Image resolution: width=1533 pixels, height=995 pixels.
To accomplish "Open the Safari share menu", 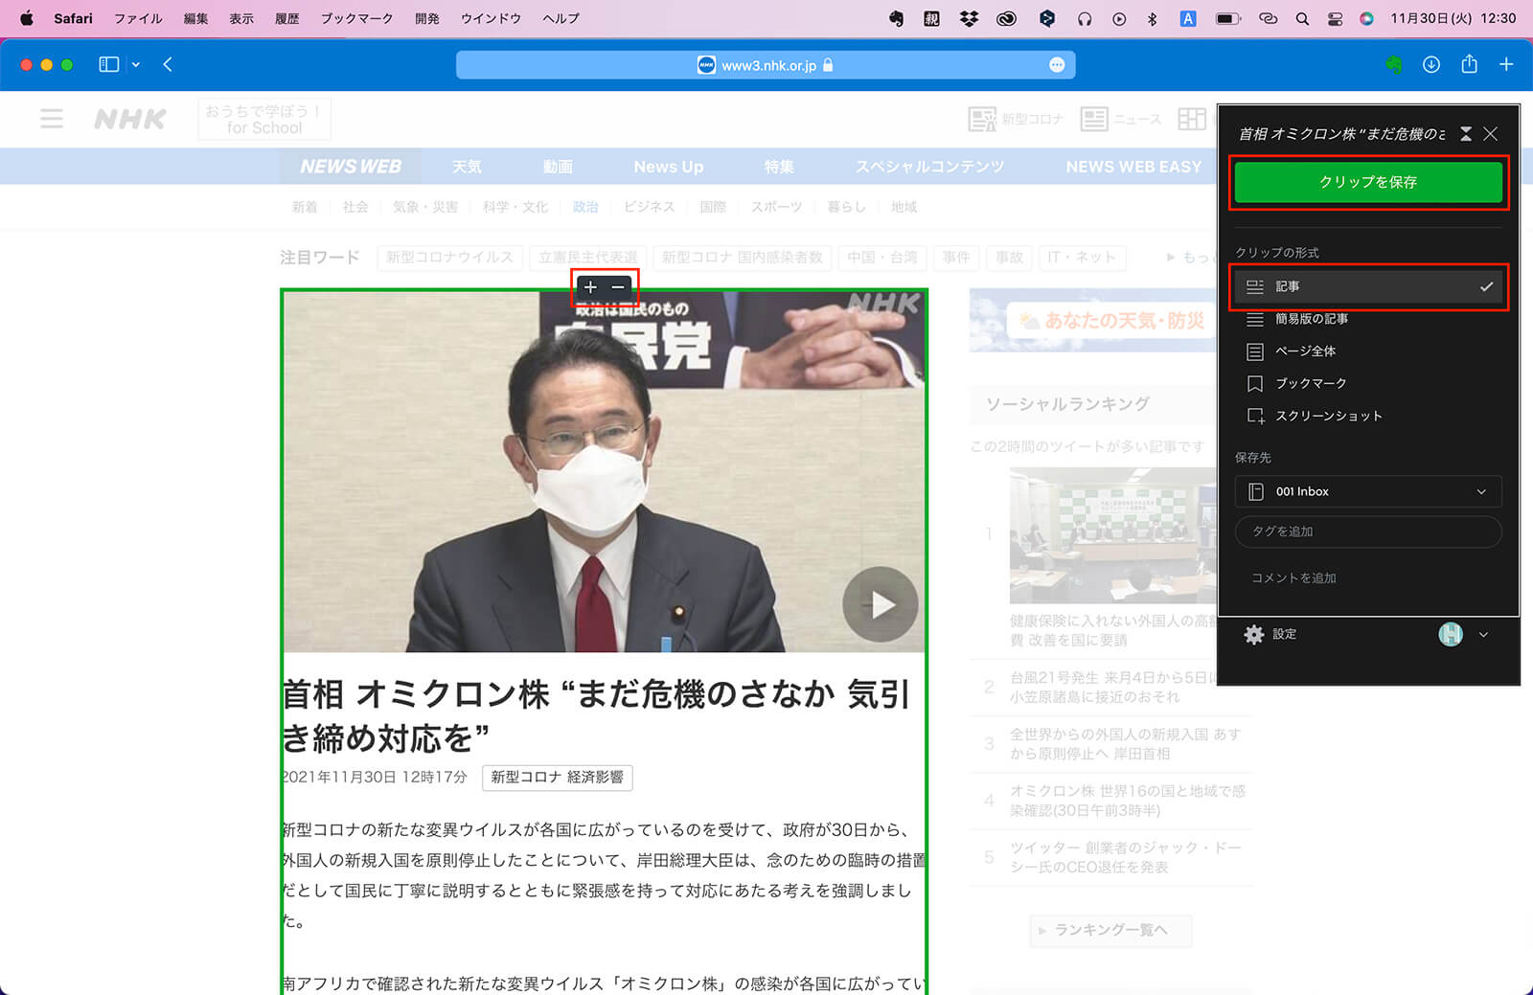I will (1469, 63).
